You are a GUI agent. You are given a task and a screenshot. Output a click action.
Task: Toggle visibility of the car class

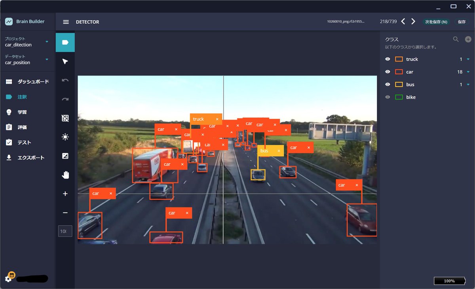point(388,72)
